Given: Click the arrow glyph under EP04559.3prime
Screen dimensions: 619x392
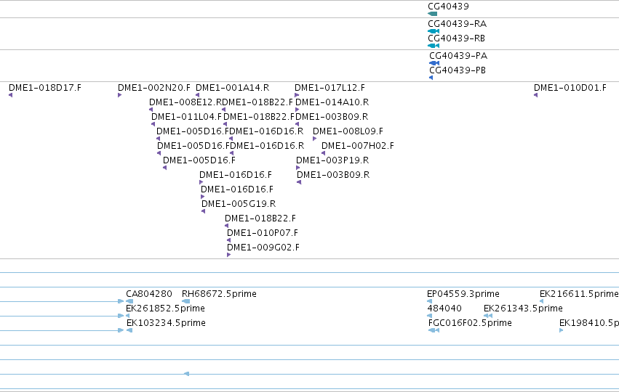Looking at the screenshot, I should (429, 301).
